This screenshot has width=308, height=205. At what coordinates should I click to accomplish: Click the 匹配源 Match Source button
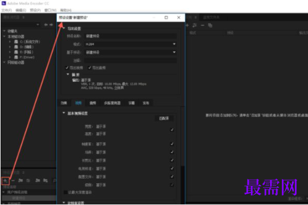click(164, 118)
